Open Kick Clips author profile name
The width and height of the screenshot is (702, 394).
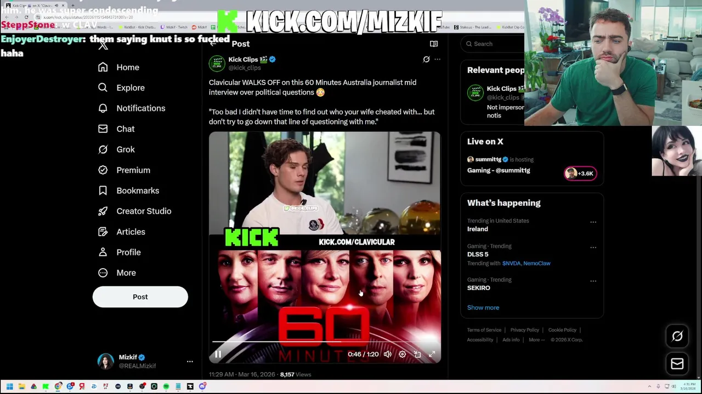coord(243,60)
